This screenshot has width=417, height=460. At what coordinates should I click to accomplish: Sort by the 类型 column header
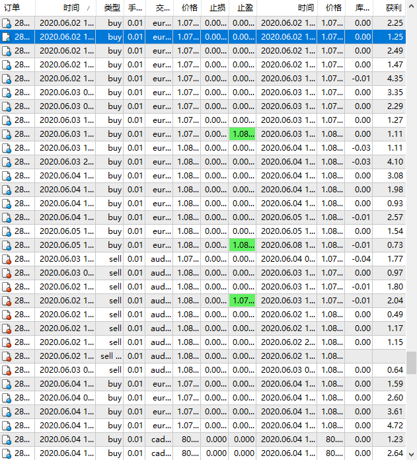110,8
